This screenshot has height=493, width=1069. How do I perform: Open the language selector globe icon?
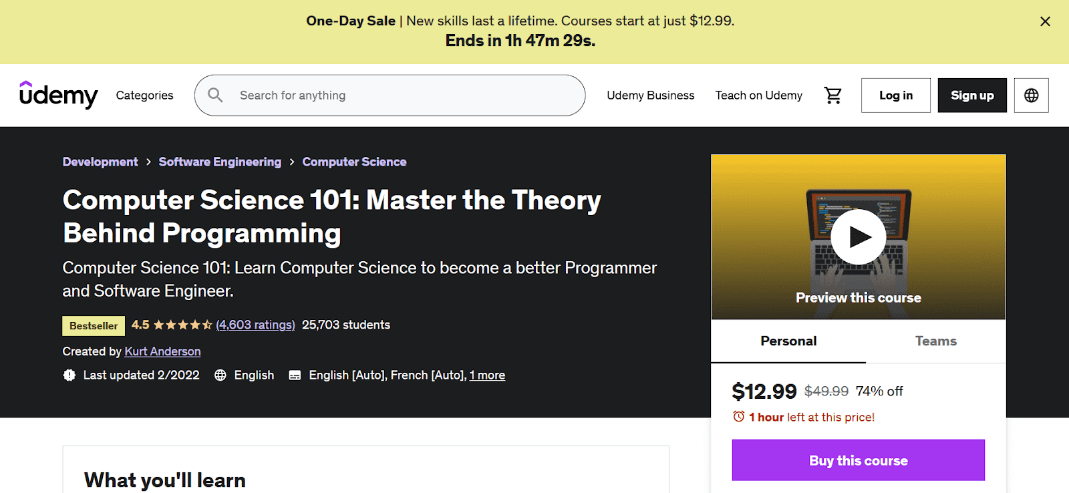pos(1031,95)
